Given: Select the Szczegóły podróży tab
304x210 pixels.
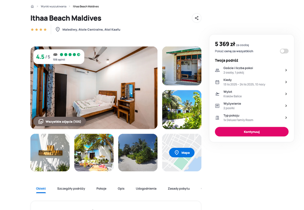Looking at the screenshot, I should pyautogui.click(x=71, y=188).
